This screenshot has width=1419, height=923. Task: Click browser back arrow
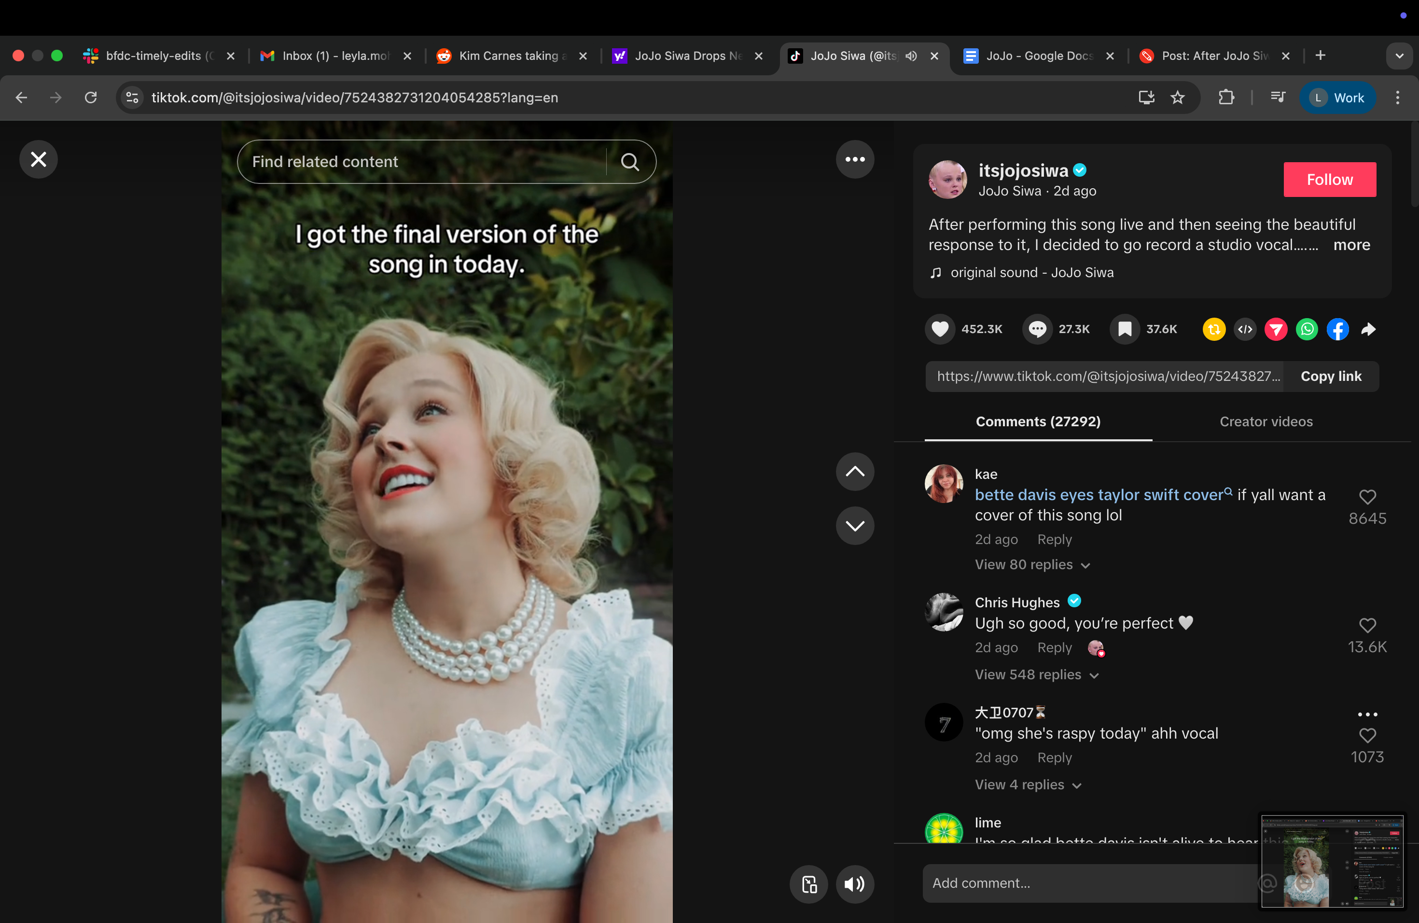(x=21, y=97)
